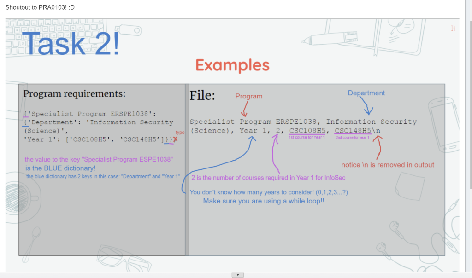The image size is (472, 278).
Task: Click 'is the BLUE dictionary!' line
Action: tap(60, 168)
